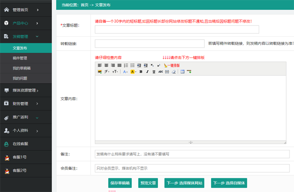Click the 保存草稿箱 button

tap(120, 183)
